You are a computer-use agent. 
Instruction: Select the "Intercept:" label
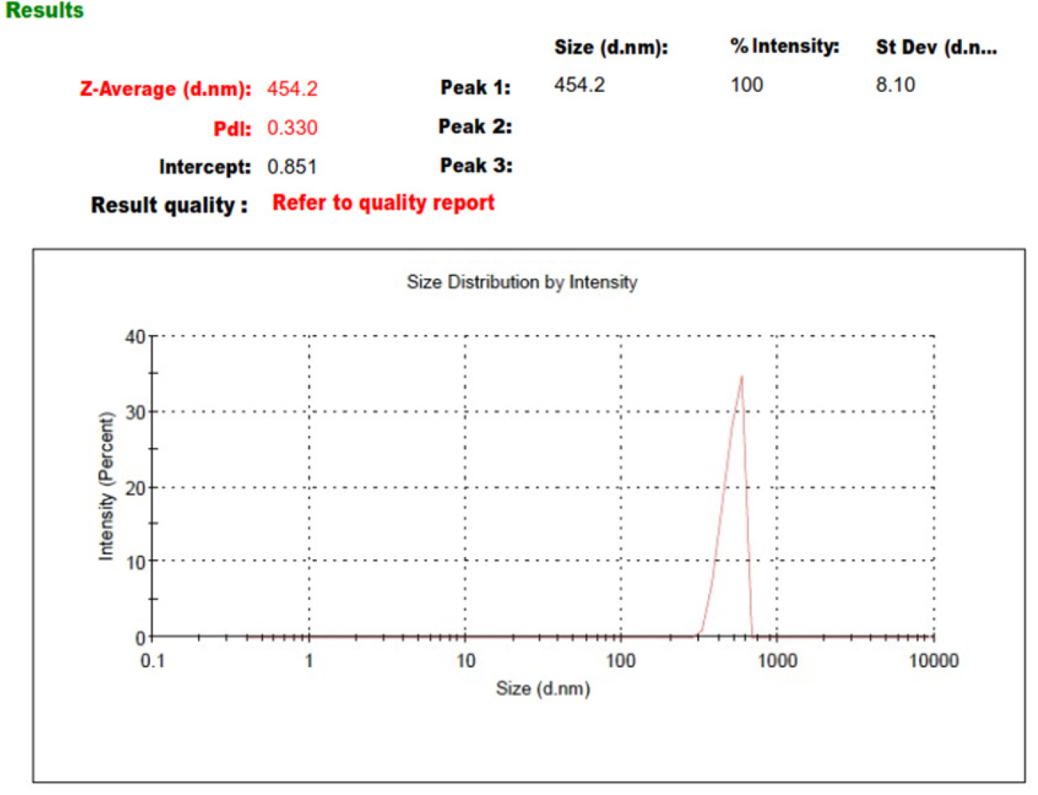pyautogui.click(x=205, y=168)
